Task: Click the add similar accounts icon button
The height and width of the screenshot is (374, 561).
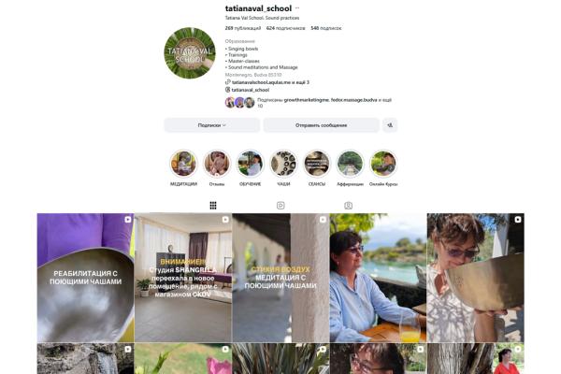Action: [x=390, y=125]
